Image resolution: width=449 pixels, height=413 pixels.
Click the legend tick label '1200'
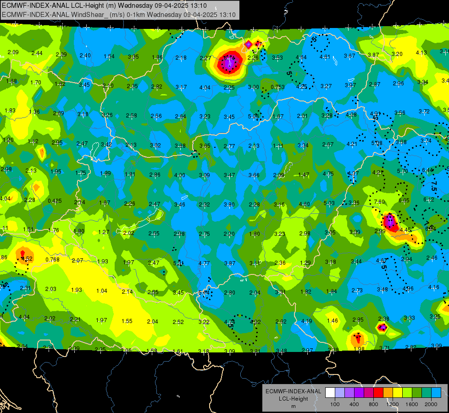tap(392, 404)
